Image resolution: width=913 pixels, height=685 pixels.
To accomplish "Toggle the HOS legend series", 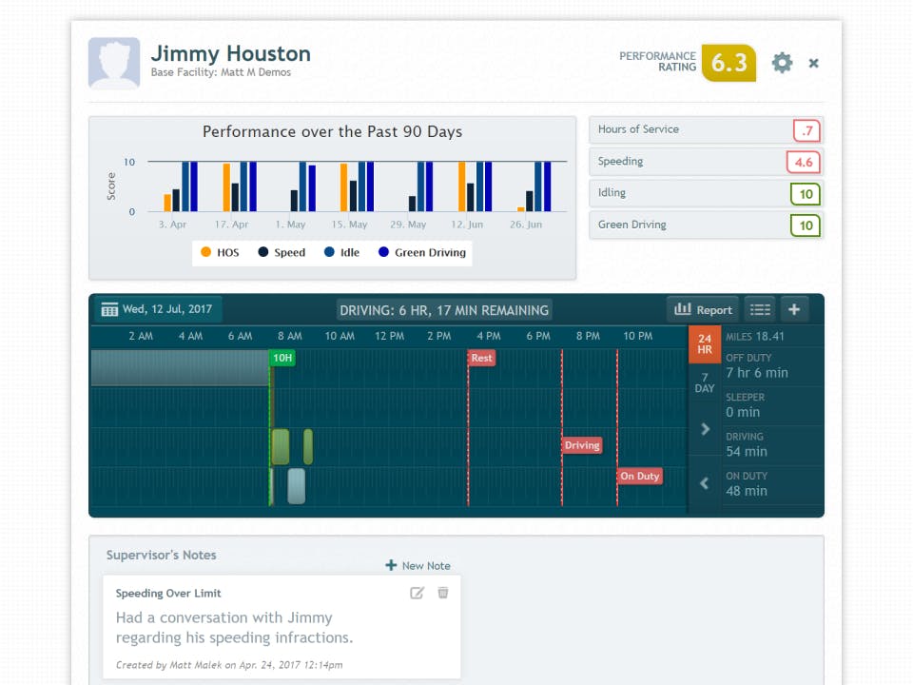I will [x=220, y=252].
